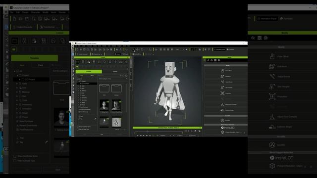Screen dimensions: 317x178
Task: Select Recent Downloads row in background window
Action: 27,126
